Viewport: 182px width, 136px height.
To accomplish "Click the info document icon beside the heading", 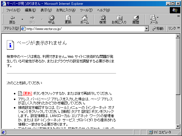I will pos(10,45).
